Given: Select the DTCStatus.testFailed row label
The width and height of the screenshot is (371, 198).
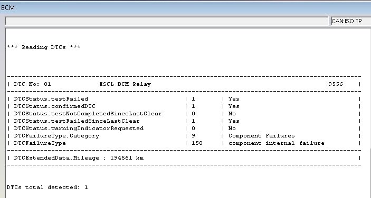Looking at the screenshot, I should pos(51,99).
